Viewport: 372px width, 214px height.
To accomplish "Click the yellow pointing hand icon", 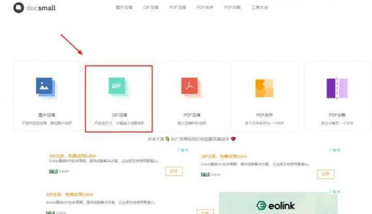I will [x=168, y=139].
